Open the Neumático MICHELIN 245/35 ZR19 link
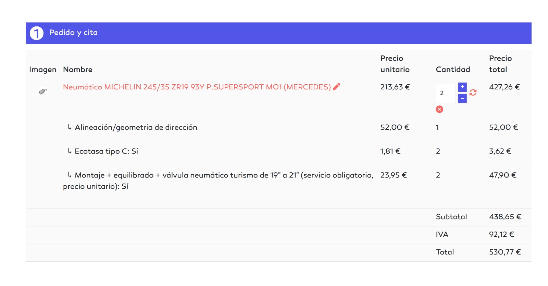 [197, 87]
